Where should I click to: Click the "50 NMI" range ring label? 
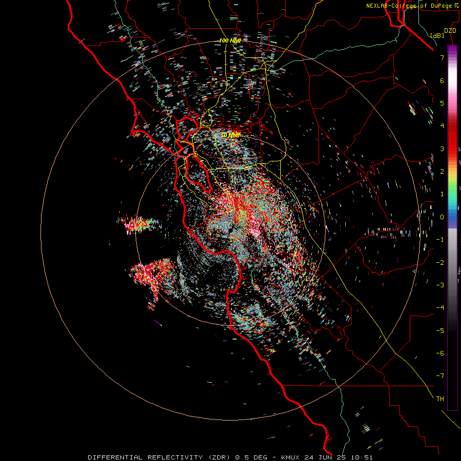pyautogui.click(x=230, y=135)
